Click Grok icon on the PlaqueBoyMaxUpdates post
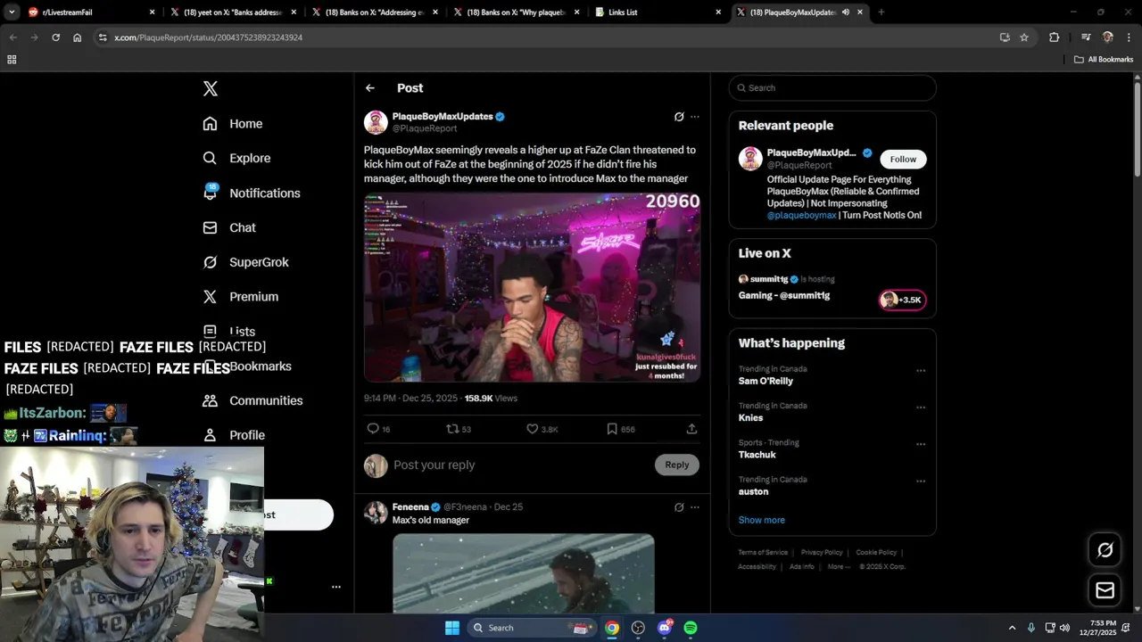The width and height of the screenshot is (1142, 642). click(679, 117)
